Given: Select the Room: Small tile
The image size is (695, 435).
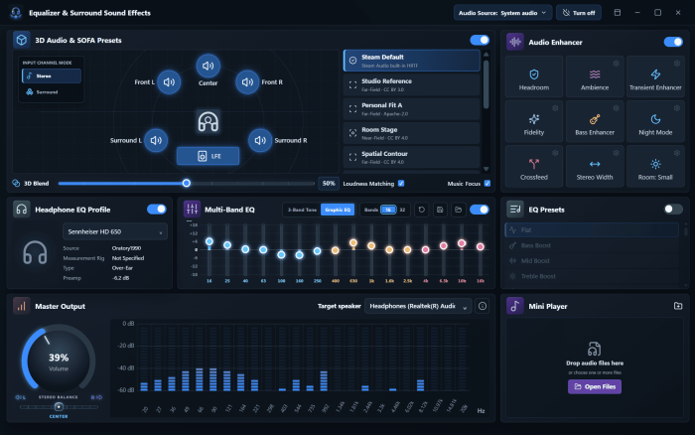Looking at the screenshot, I should click(x=655, y=166).
